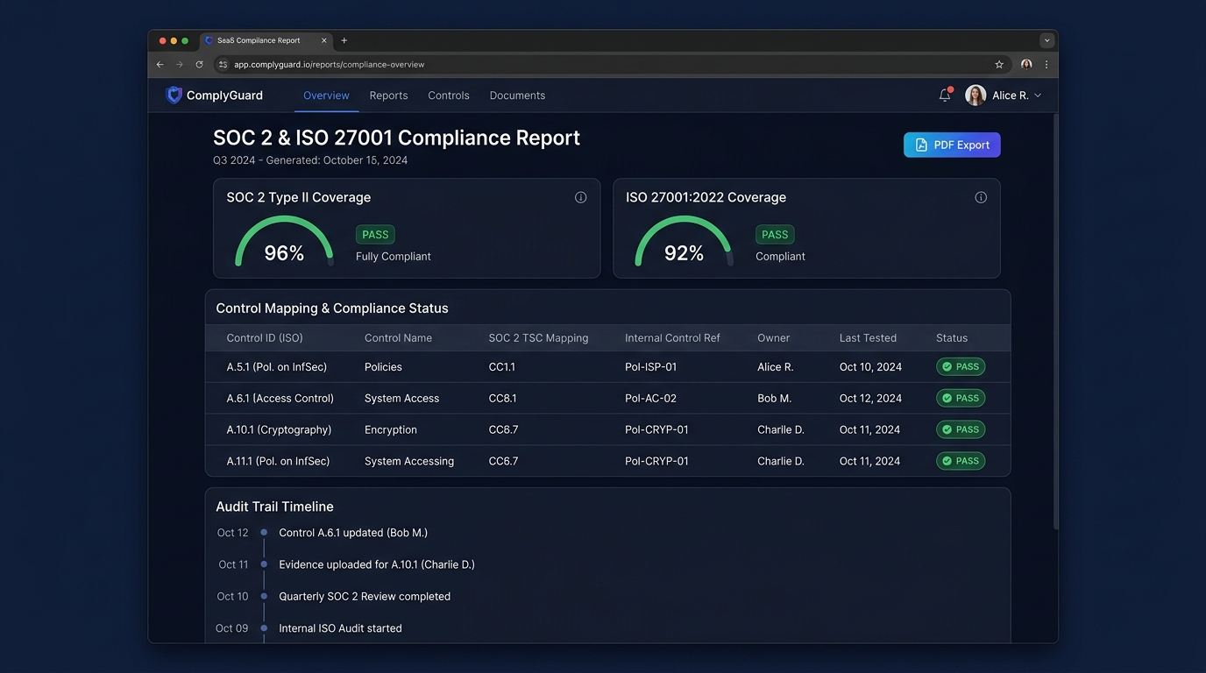Sort by Last Tested column header
Image resolution: width=1206 pixels, height=673 pixels.
868,337
